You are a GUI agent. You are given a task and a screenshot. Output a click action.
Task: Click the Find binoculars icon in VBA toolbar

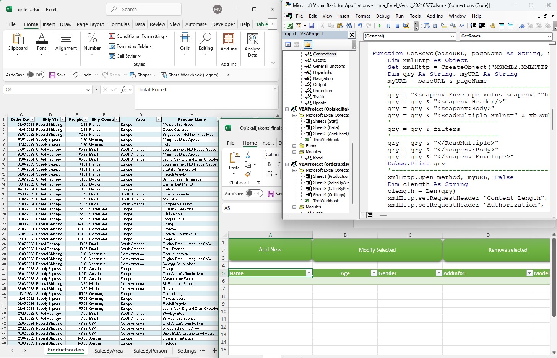click(x=349, y=26)
